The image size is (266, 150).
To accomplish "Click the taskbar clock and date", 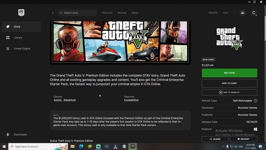I will point(251,146).
